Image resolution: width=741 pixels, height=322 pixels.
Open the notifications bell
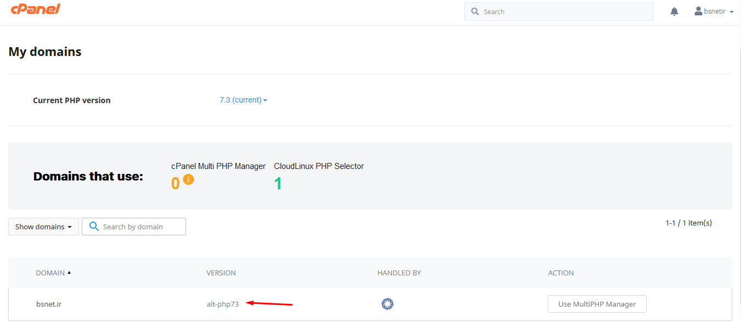(x=674, y=12)
